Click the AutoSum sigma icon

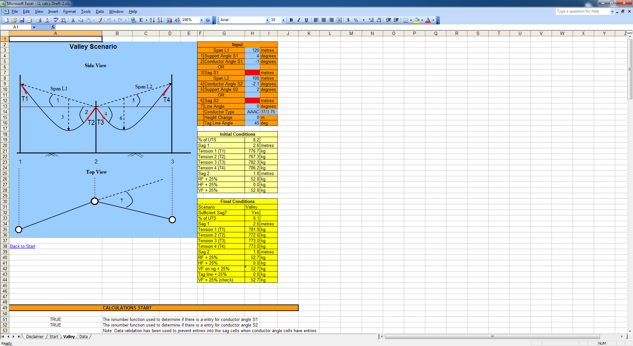click(141, 20)
